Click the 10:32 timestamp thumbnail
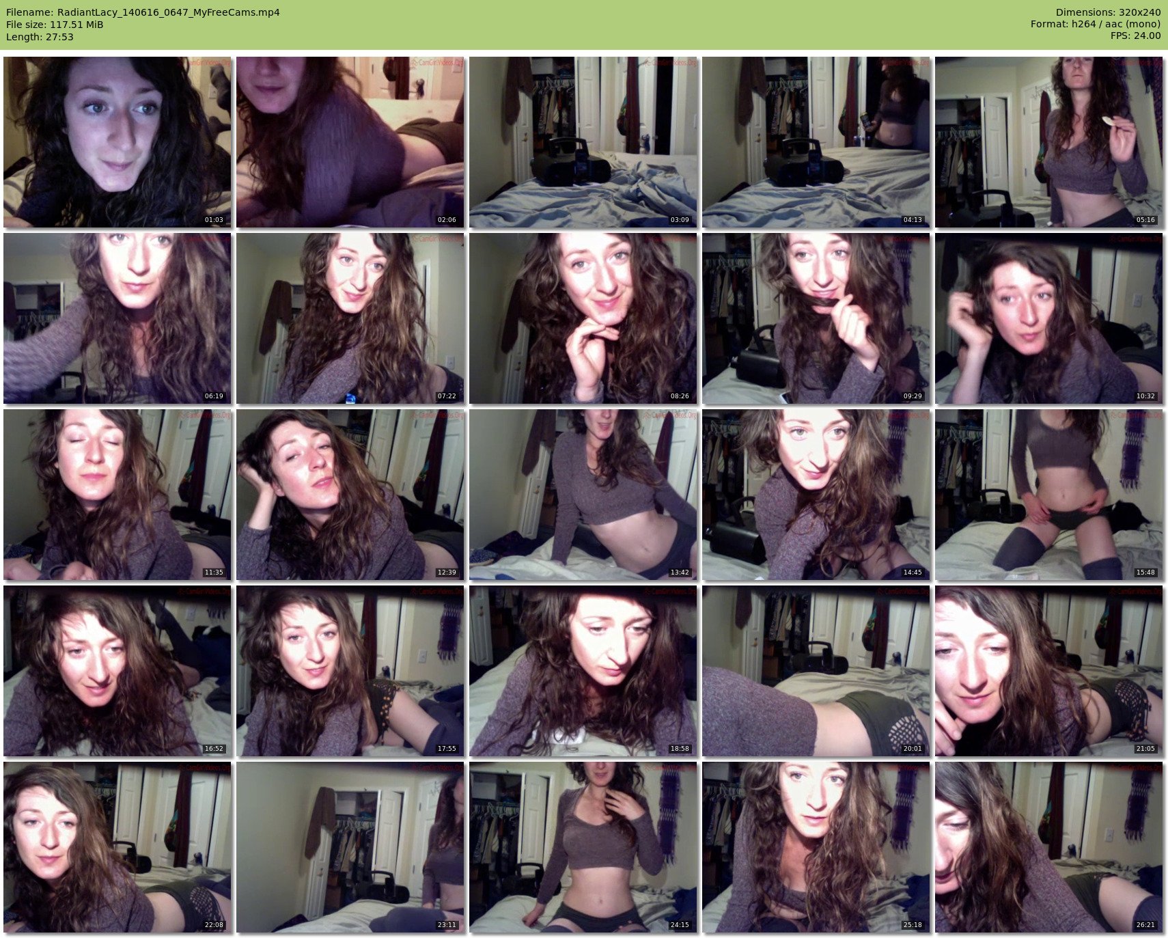Viewport: 1168px width, 938px height. (1049, 318)
